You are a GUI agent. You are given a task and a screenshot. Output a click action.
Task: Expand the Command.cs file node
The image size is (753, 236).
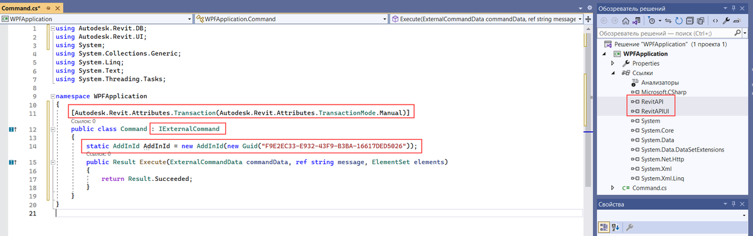click(612, 188)
